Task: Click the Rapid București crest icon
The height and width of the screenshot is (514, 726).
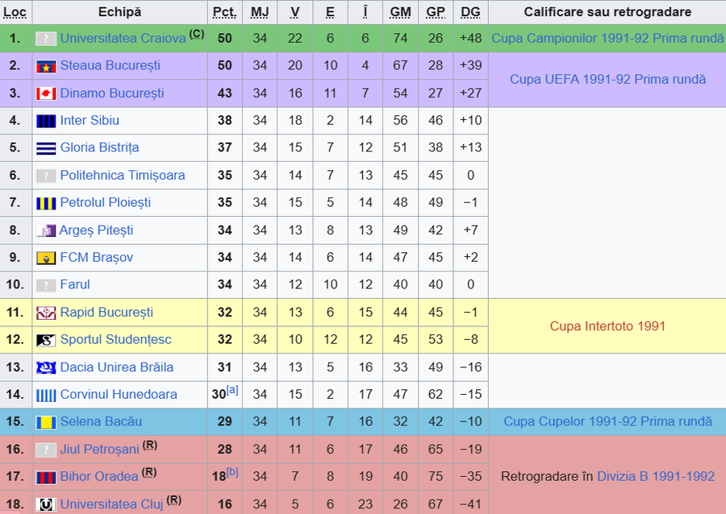Action: point(46,313)
